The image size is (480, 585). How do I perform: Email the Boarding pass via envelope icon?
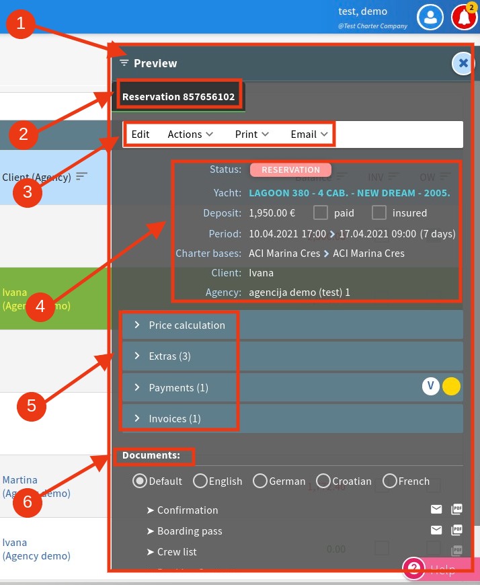436,531
